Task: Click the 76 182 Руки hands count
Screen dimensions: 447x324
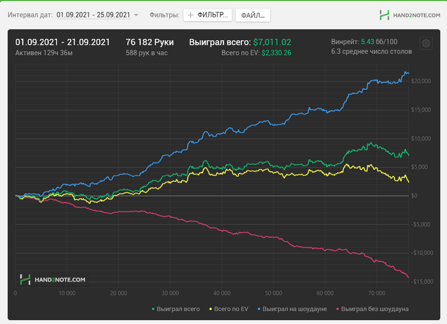Action: pyautogui.click(x=149, y=42)
